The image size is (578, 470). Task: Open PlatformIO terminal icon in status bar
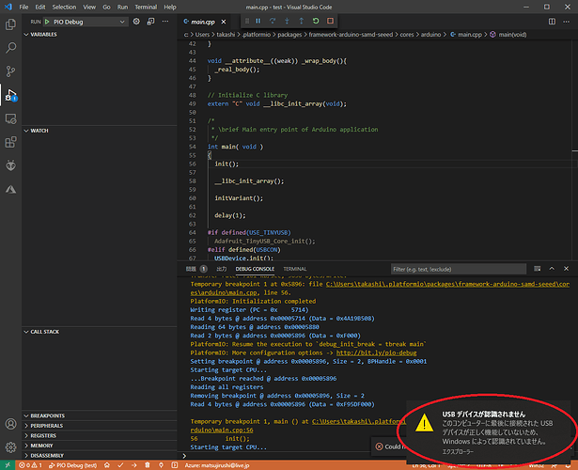[x=175, y=465]
